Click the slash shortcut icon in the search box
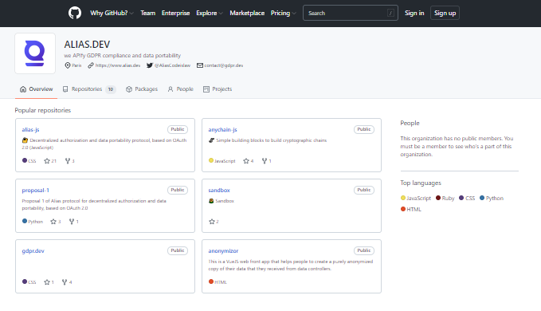The image size is (541, 311). (390, 13)
